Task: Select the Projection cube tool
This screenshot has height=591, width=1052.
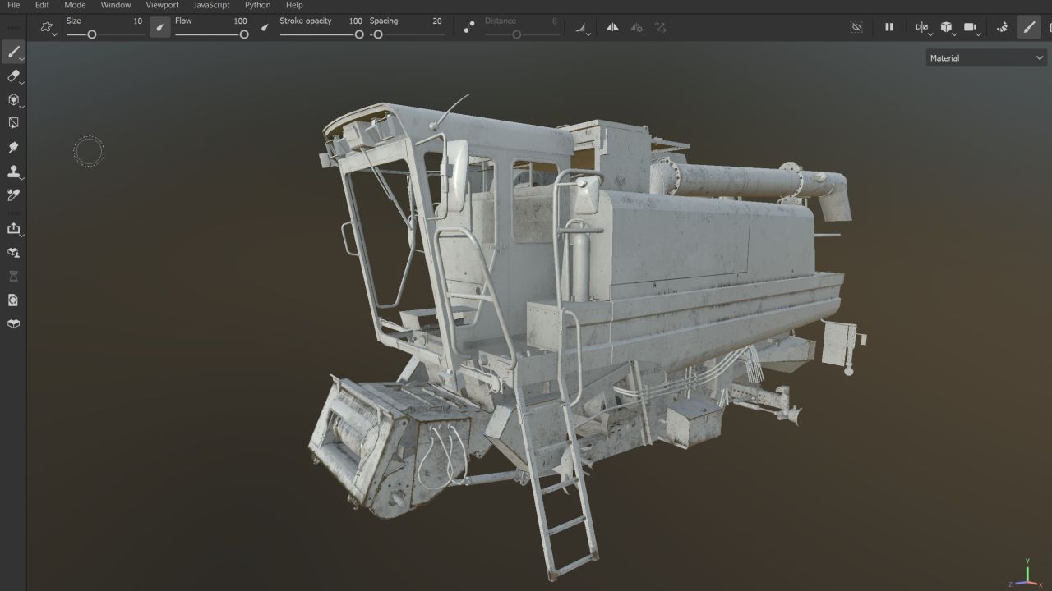Action: pyautogui.click(x=13, y=100)
